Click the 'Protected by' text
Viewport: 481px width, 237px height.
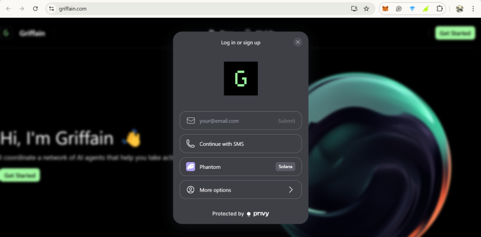click(228, 214)
